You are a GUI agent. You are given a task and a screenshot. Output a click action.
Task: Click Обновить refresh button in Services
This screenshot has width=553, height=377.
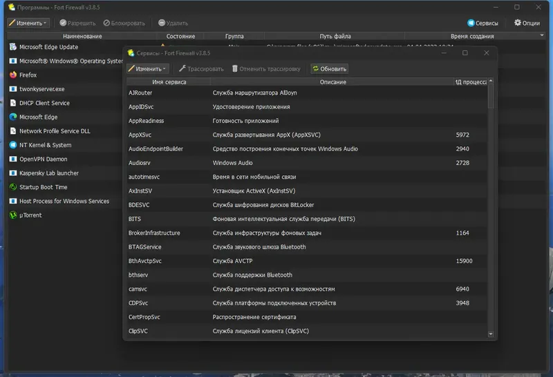[x=330, y=69]
